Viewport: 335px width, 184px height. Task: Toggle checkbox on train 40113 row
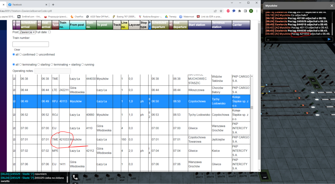point(14,101)
